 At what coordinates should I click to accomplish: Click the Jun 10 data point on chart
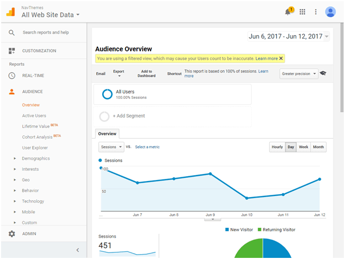[x=247, y=198]
